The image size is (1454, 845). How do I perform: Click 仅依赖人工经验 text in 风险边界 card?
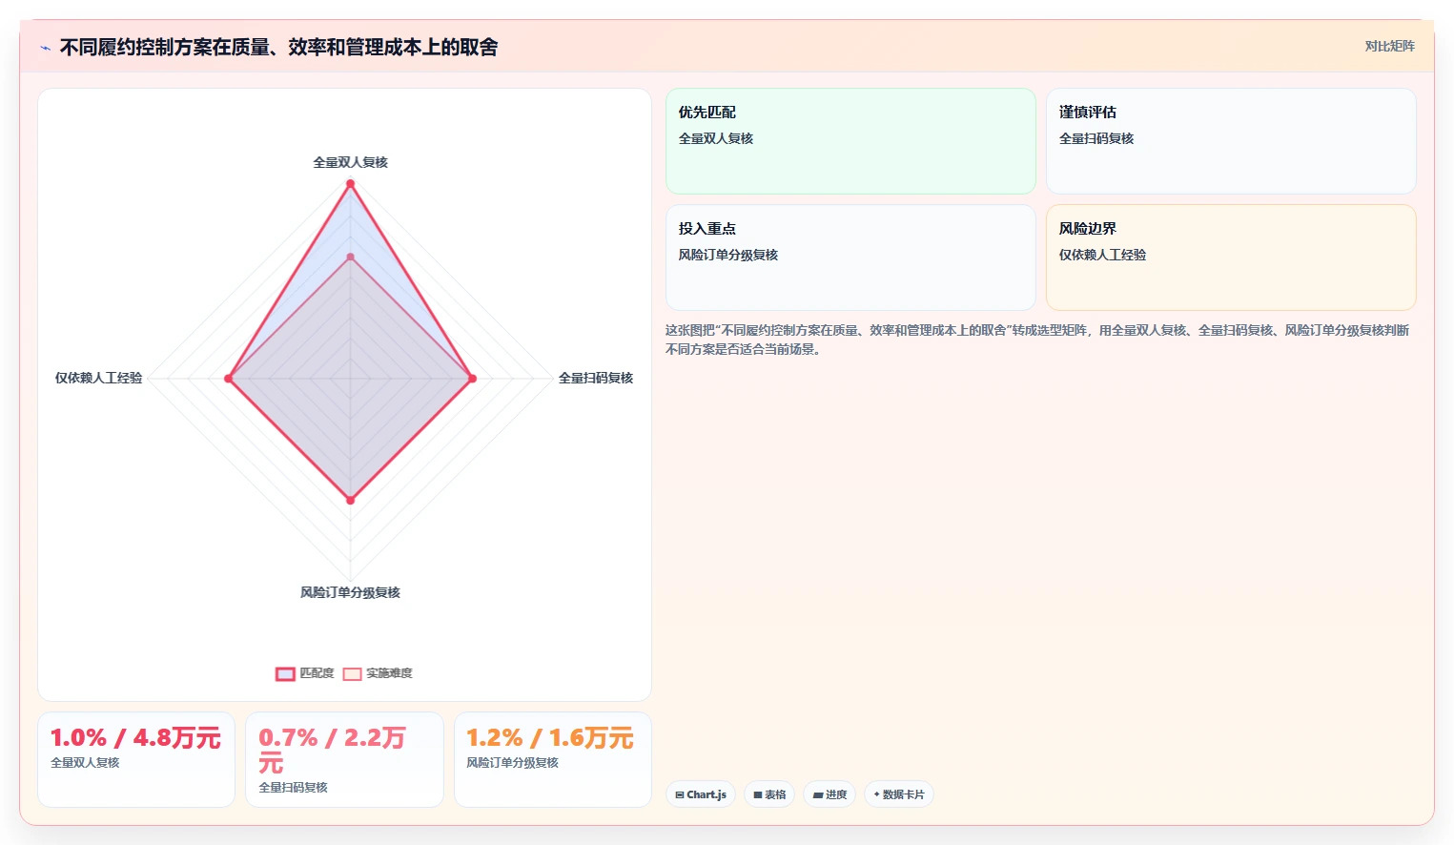pyautogui.click(x=1103, y=255)
